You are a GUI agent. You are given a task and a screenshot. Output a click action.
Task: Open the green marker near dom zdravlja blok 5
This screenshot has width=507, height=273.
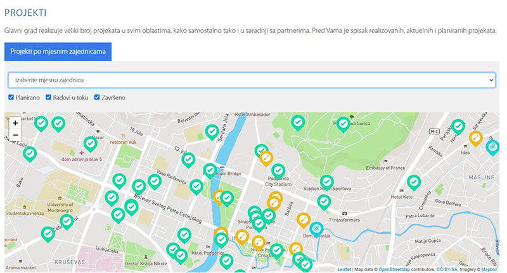pos(91,144)
